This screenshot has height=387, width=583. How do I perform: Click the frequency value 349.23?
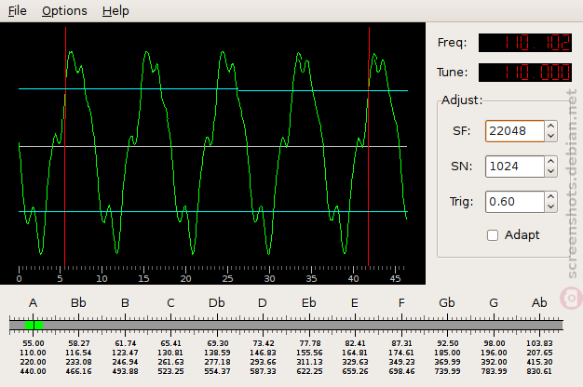[401, 362]
